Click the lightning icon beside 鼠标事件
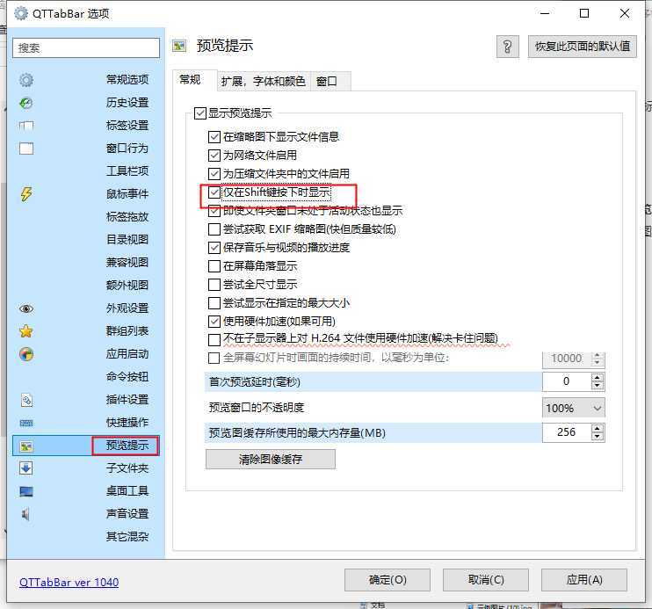The image size is (652, 609). click(x=26, y=194)
